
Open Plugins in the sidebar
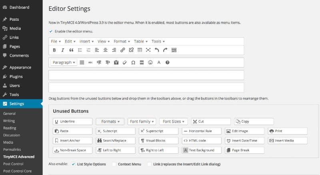pyautogui.click(x=16, y=77)
